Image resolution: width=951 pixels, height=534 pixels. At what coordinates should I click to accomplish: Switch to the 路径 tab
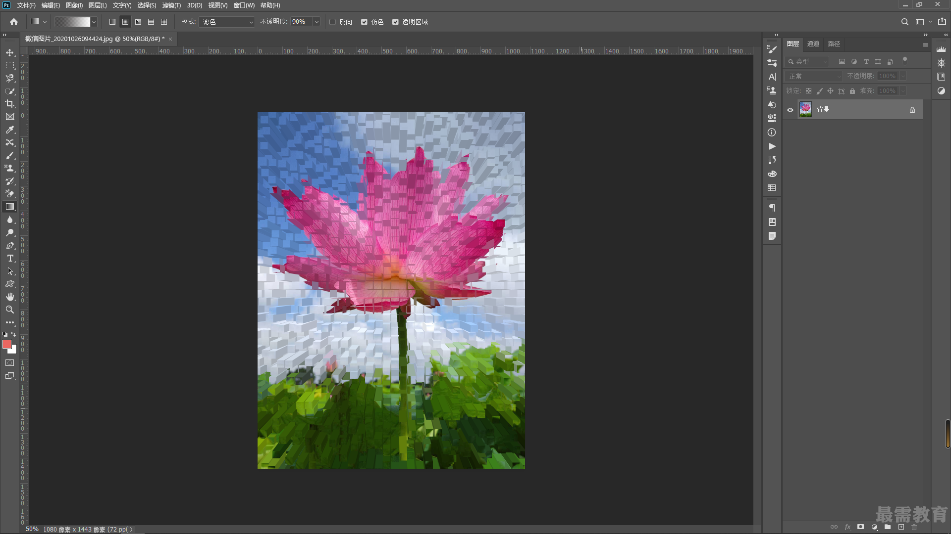834,44
